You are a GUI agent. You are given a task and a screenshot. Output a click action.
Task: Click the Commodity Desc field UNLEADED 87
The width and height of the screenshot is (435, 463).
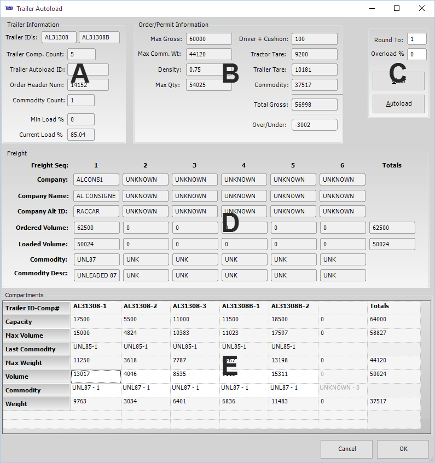coord(96,275)
